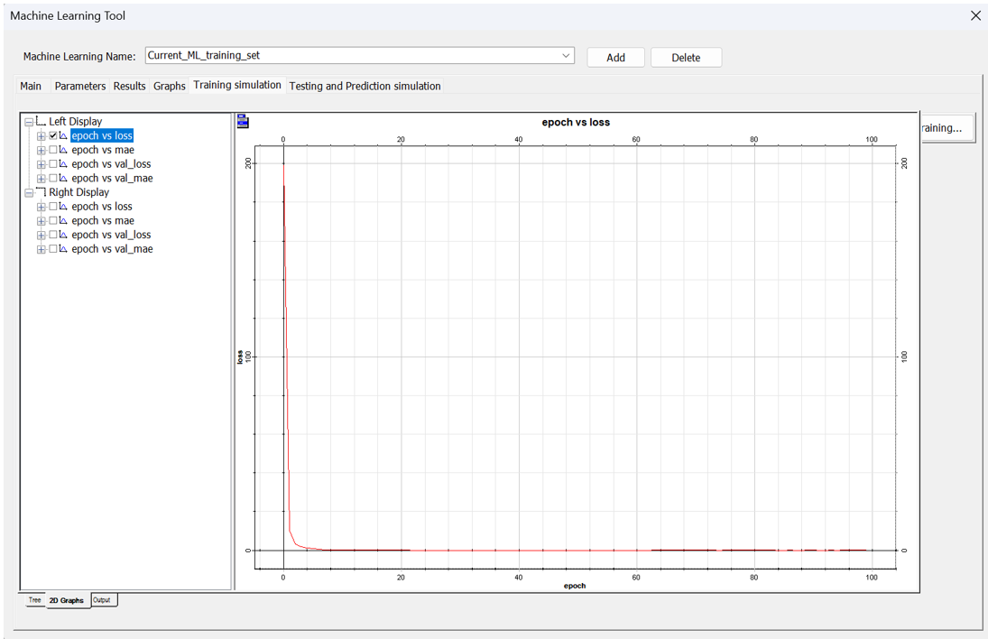Select epoch vs mae item under Right Display
The width and height of the screenshot is (988, 639).
point(103,221)
